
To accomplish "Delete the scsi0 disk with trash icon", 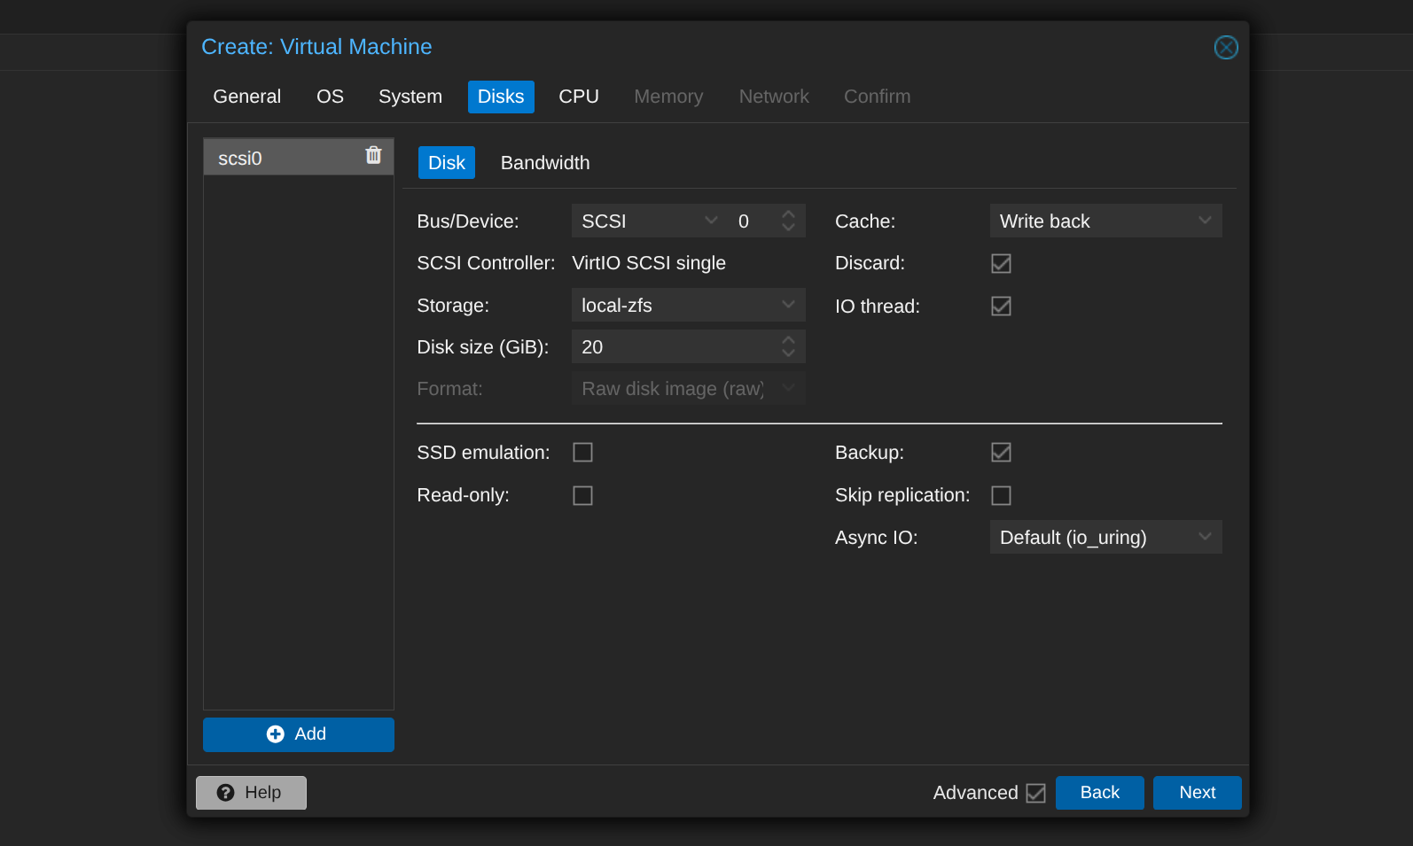I will [373, 155].
